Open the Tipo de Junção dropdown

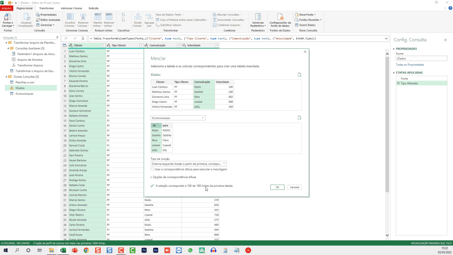click(x=188, y=164)
